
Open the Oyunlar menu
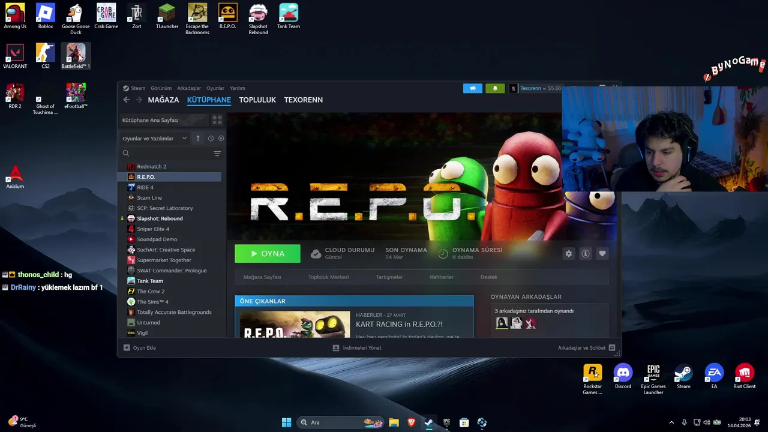215,88
